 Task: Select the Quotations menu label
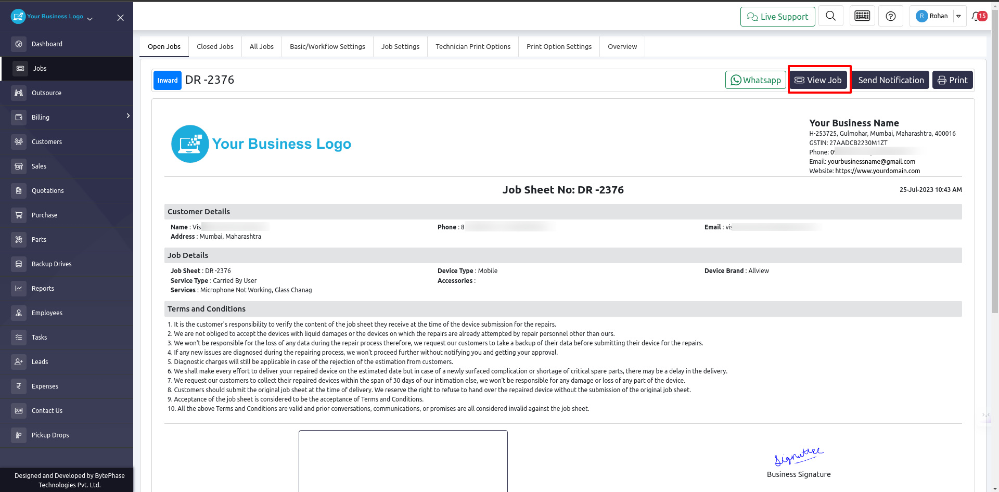[x=48, y=191]
